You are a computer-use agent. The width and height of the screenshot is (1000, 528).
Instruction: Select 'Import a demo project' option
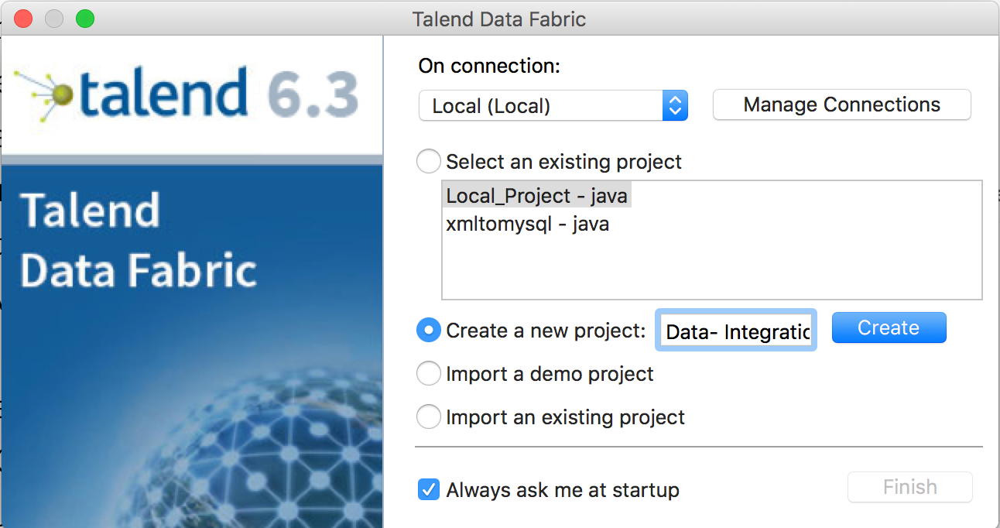[x=428, y=373]
